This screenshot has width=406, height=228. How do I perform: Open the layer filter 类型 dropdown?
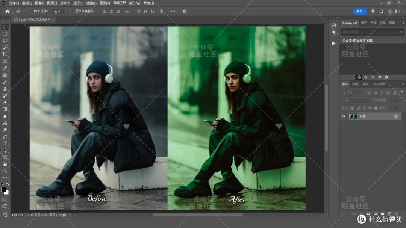pos(351,93)
